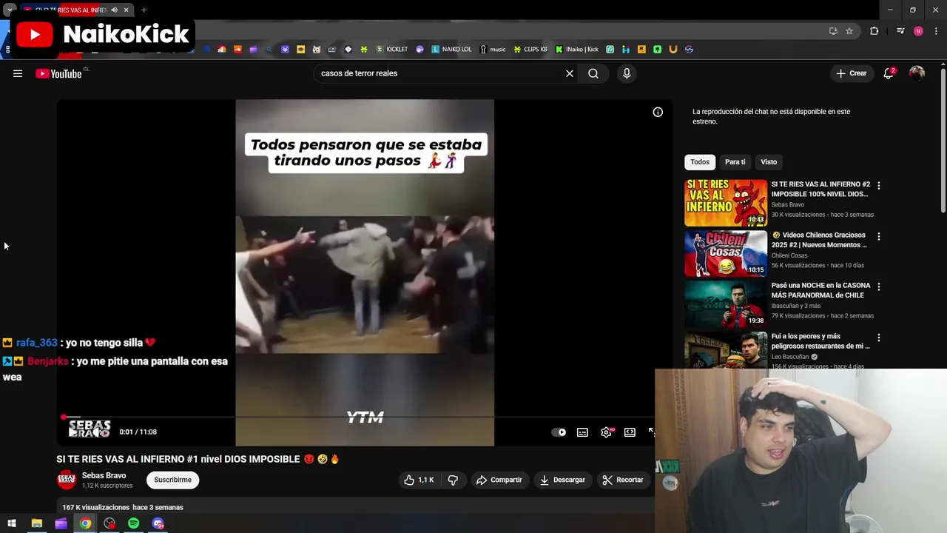The image size is (947, 533).
Task: Share the video with Compartir
Action: coord(499,480)
